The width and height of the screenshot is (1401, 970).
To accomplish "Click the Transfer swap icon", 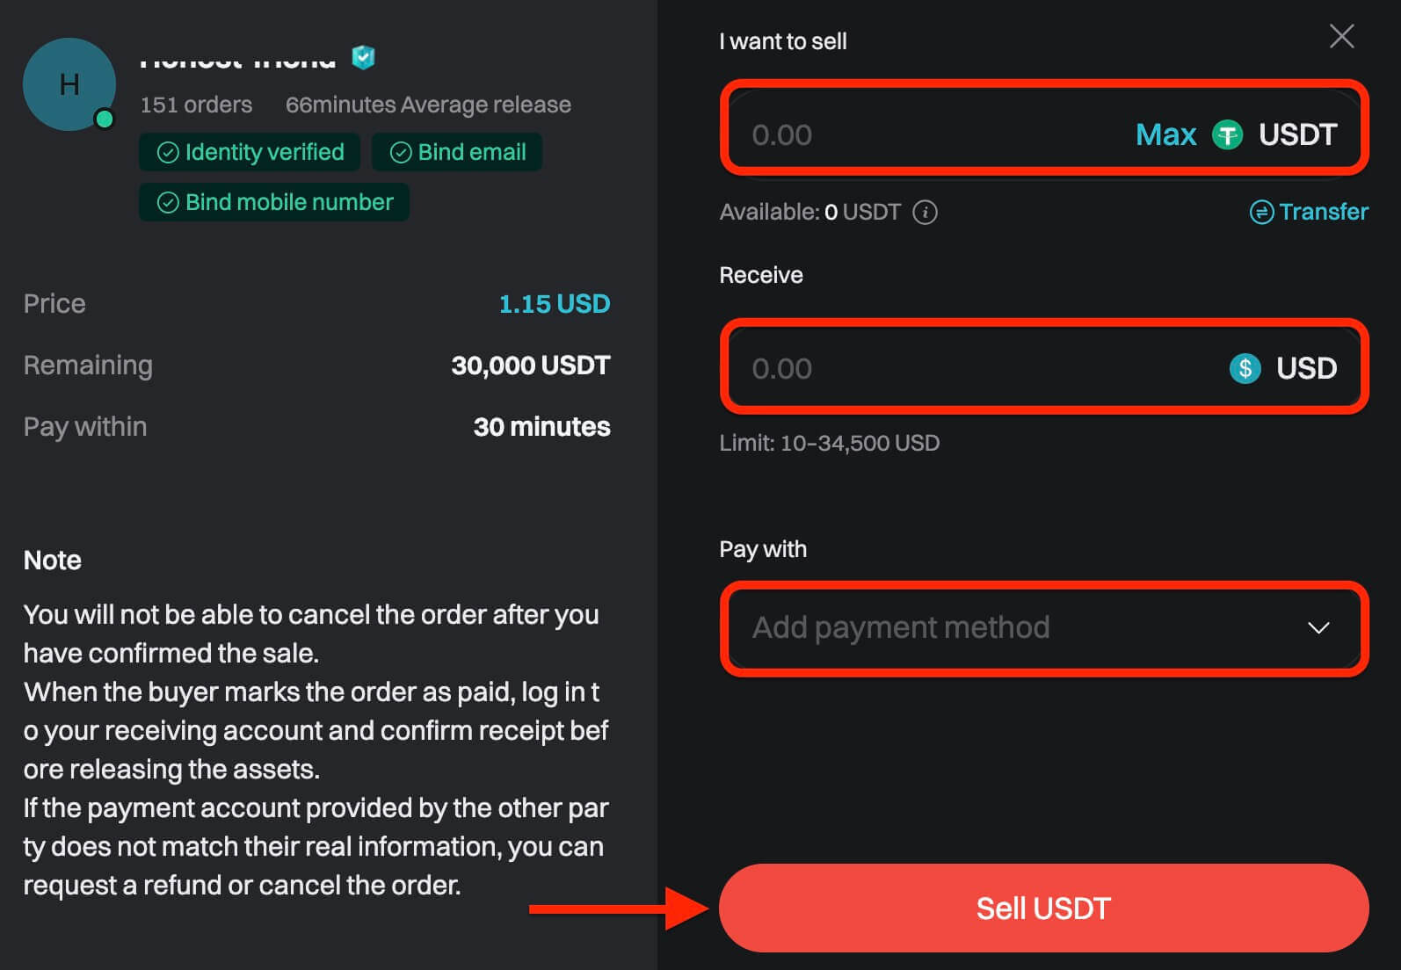I will coord(1261,213).
